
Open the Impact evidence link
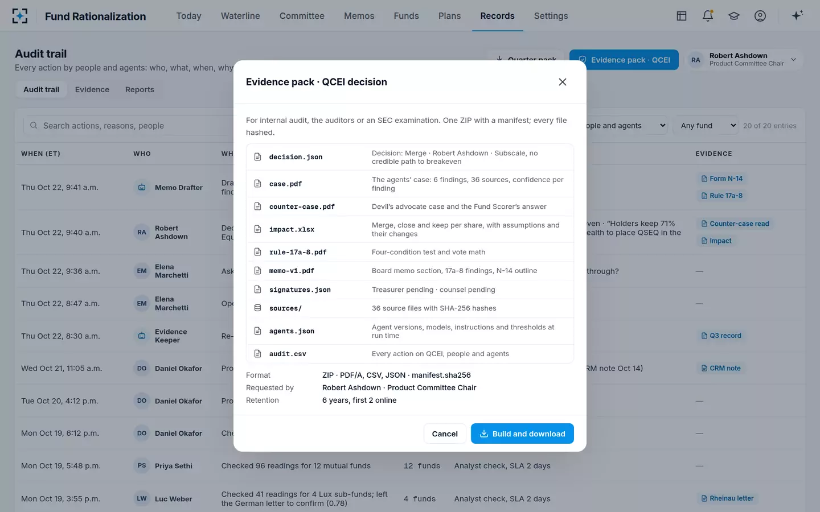(x=716, y=241)
